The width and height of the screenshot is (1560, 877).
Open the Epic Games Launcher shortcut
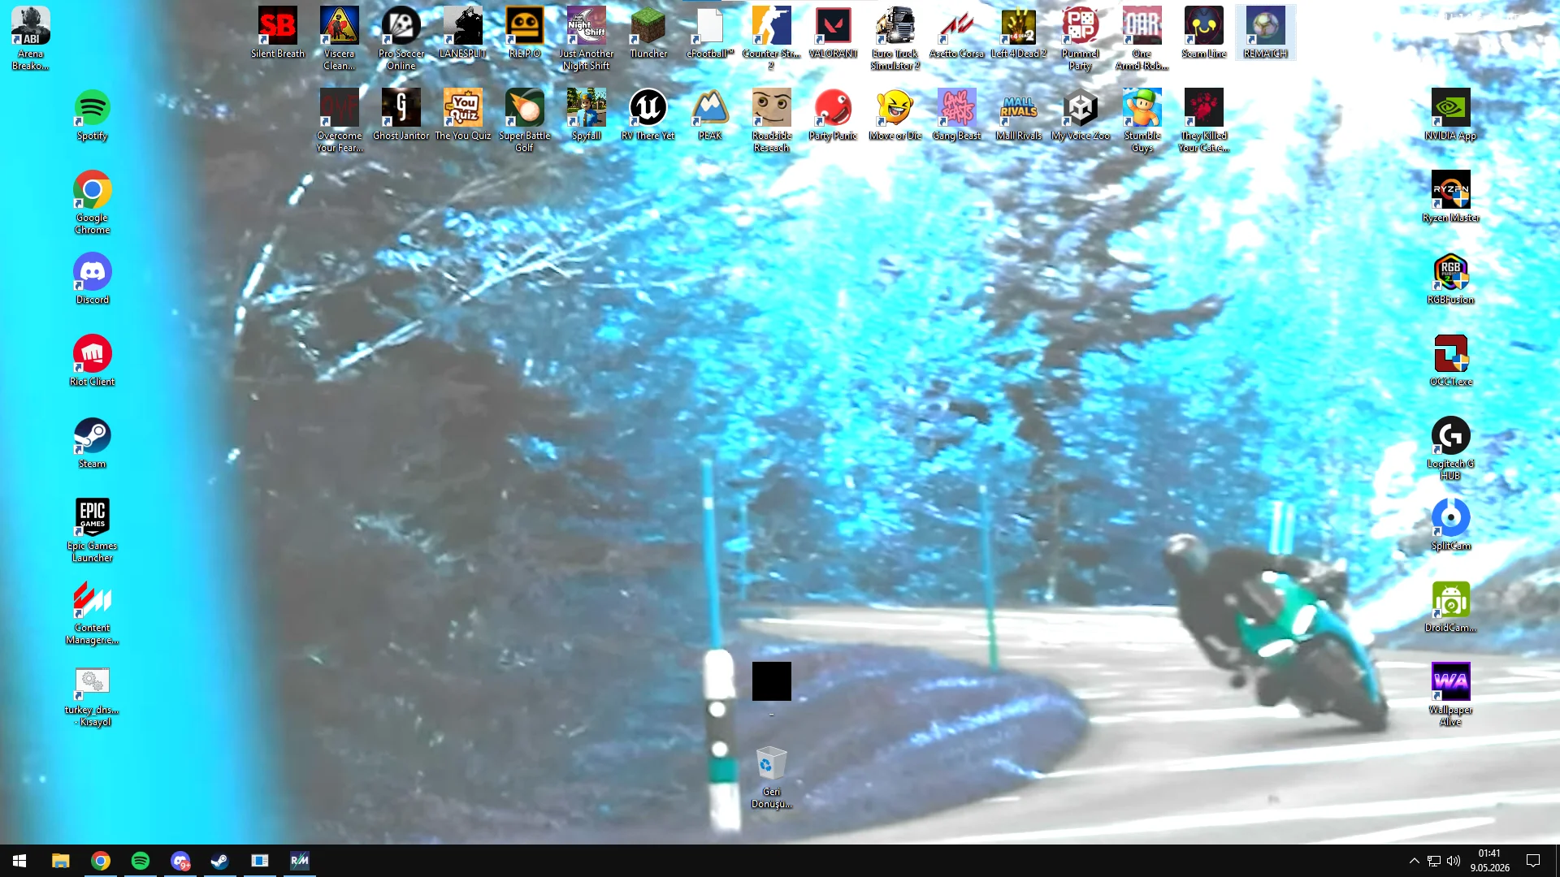point(93,530)
